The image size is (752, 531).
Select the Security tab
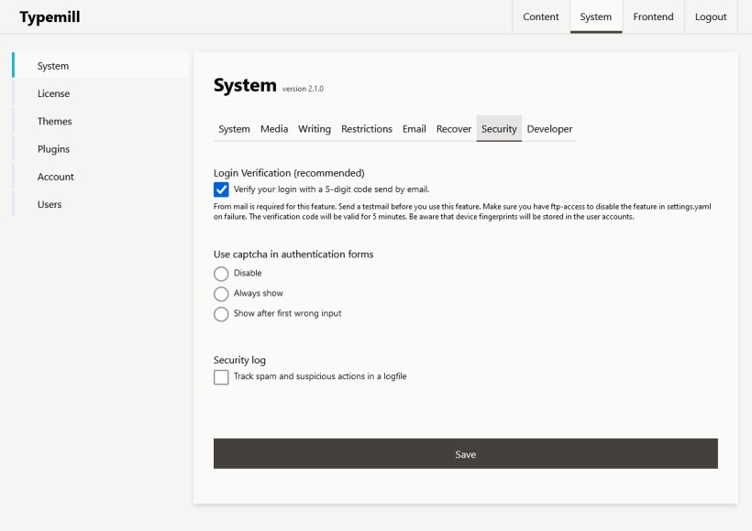tap(499, 129)
